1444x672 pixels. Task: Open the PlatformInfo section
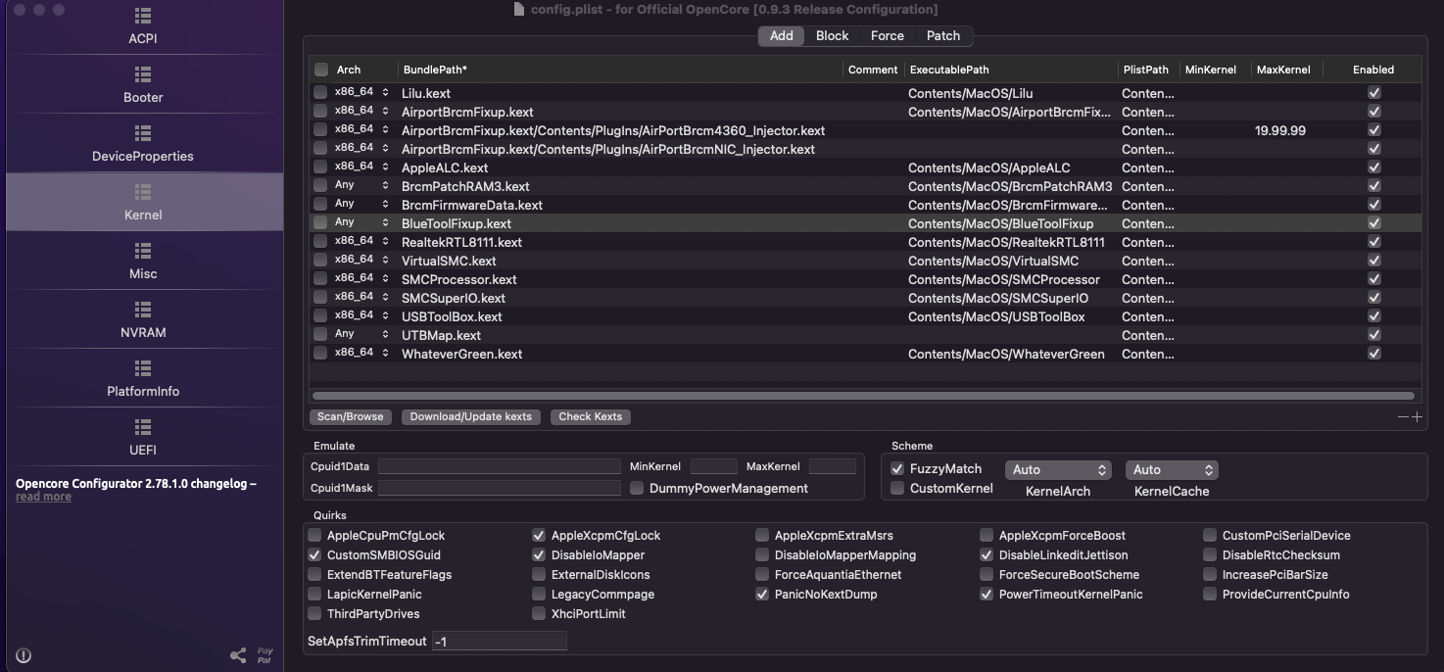pyautogui.click(x=143, y=379)
